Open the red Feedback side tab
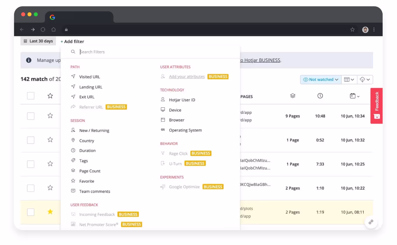This screenshot has width=397, height=245. coord(376,106)
